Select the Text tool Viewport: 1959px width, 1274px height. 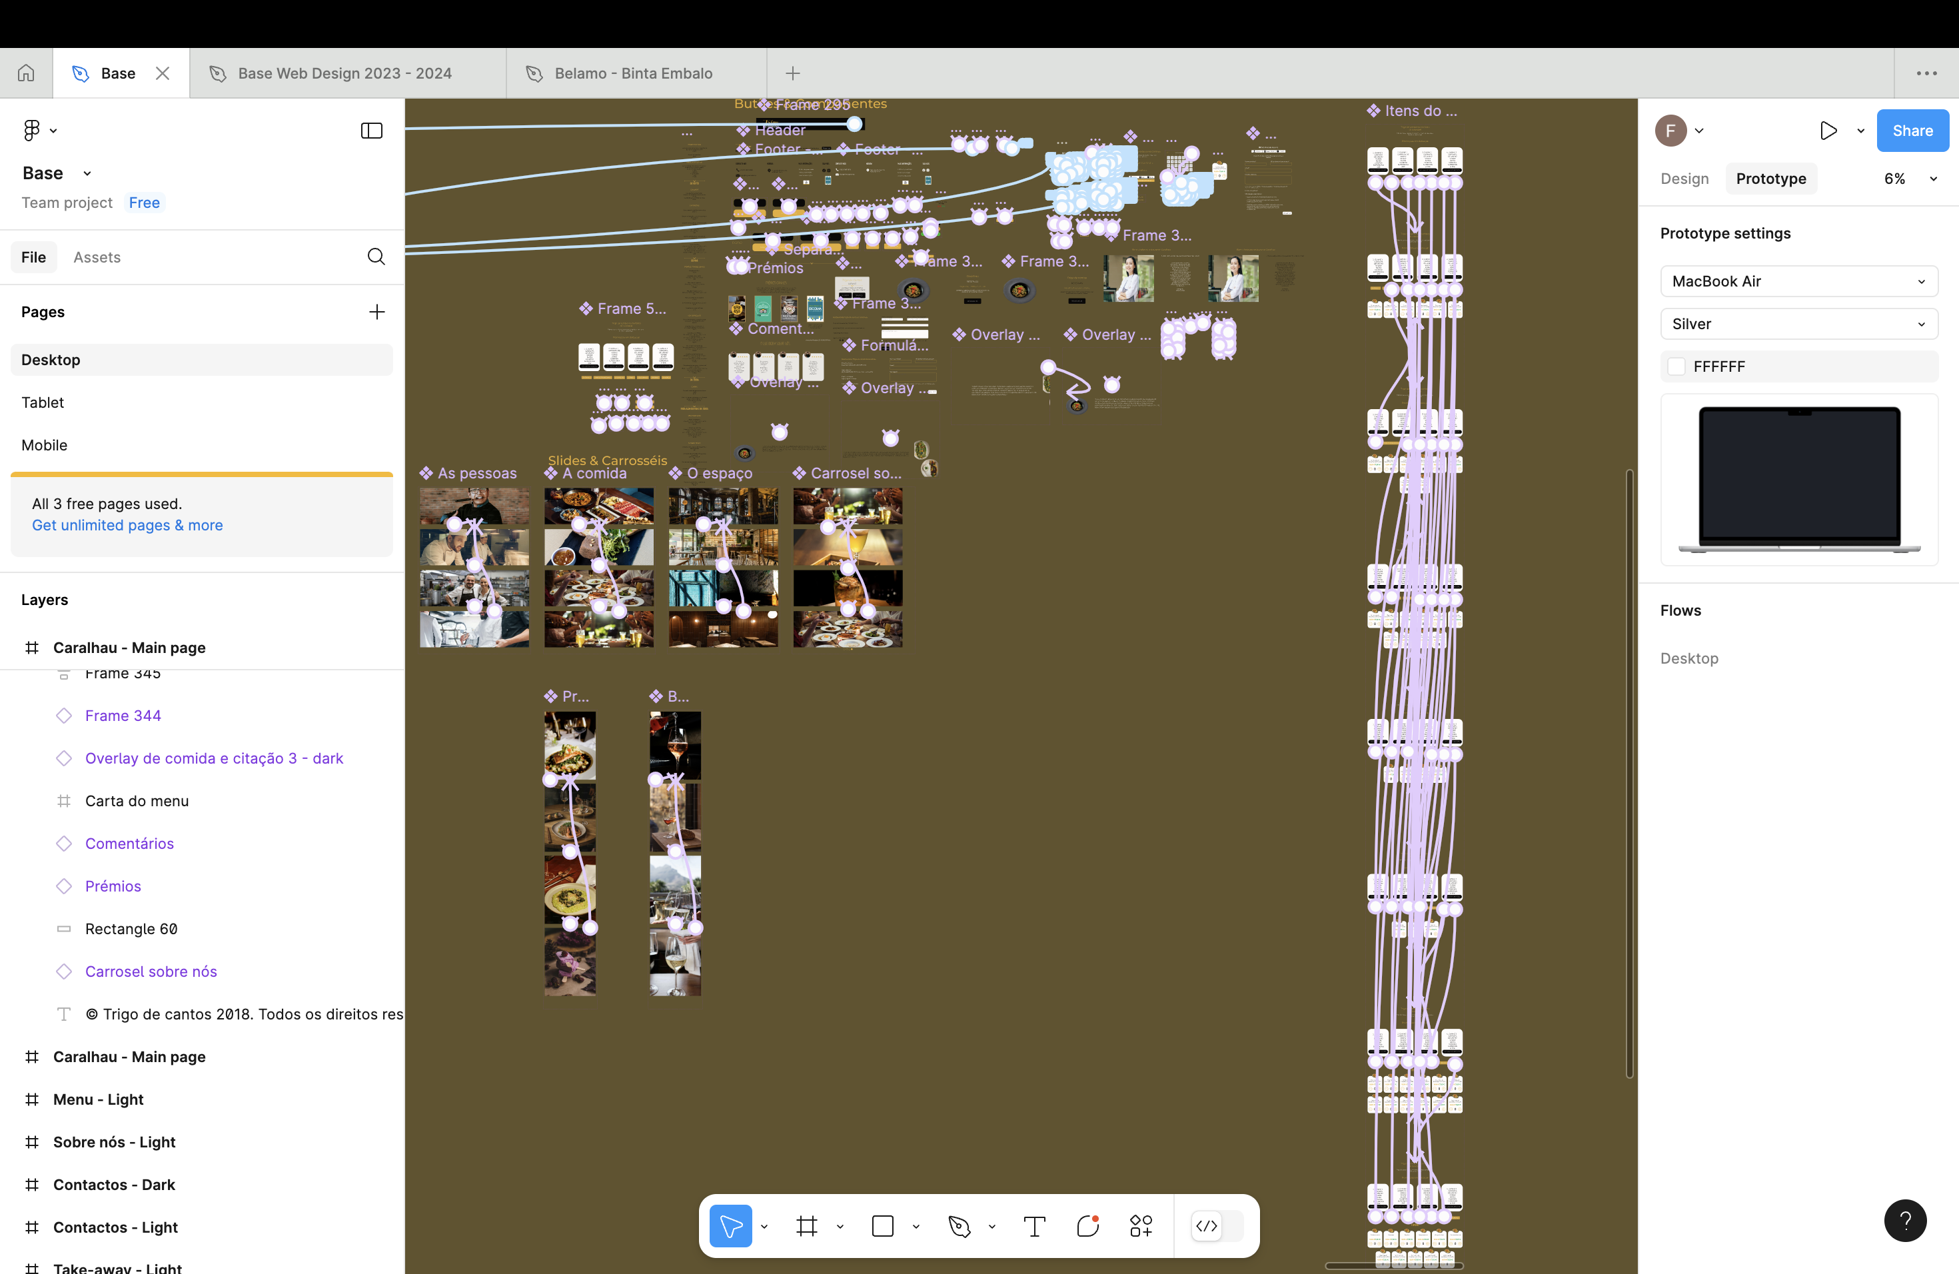[1035, 1226]
